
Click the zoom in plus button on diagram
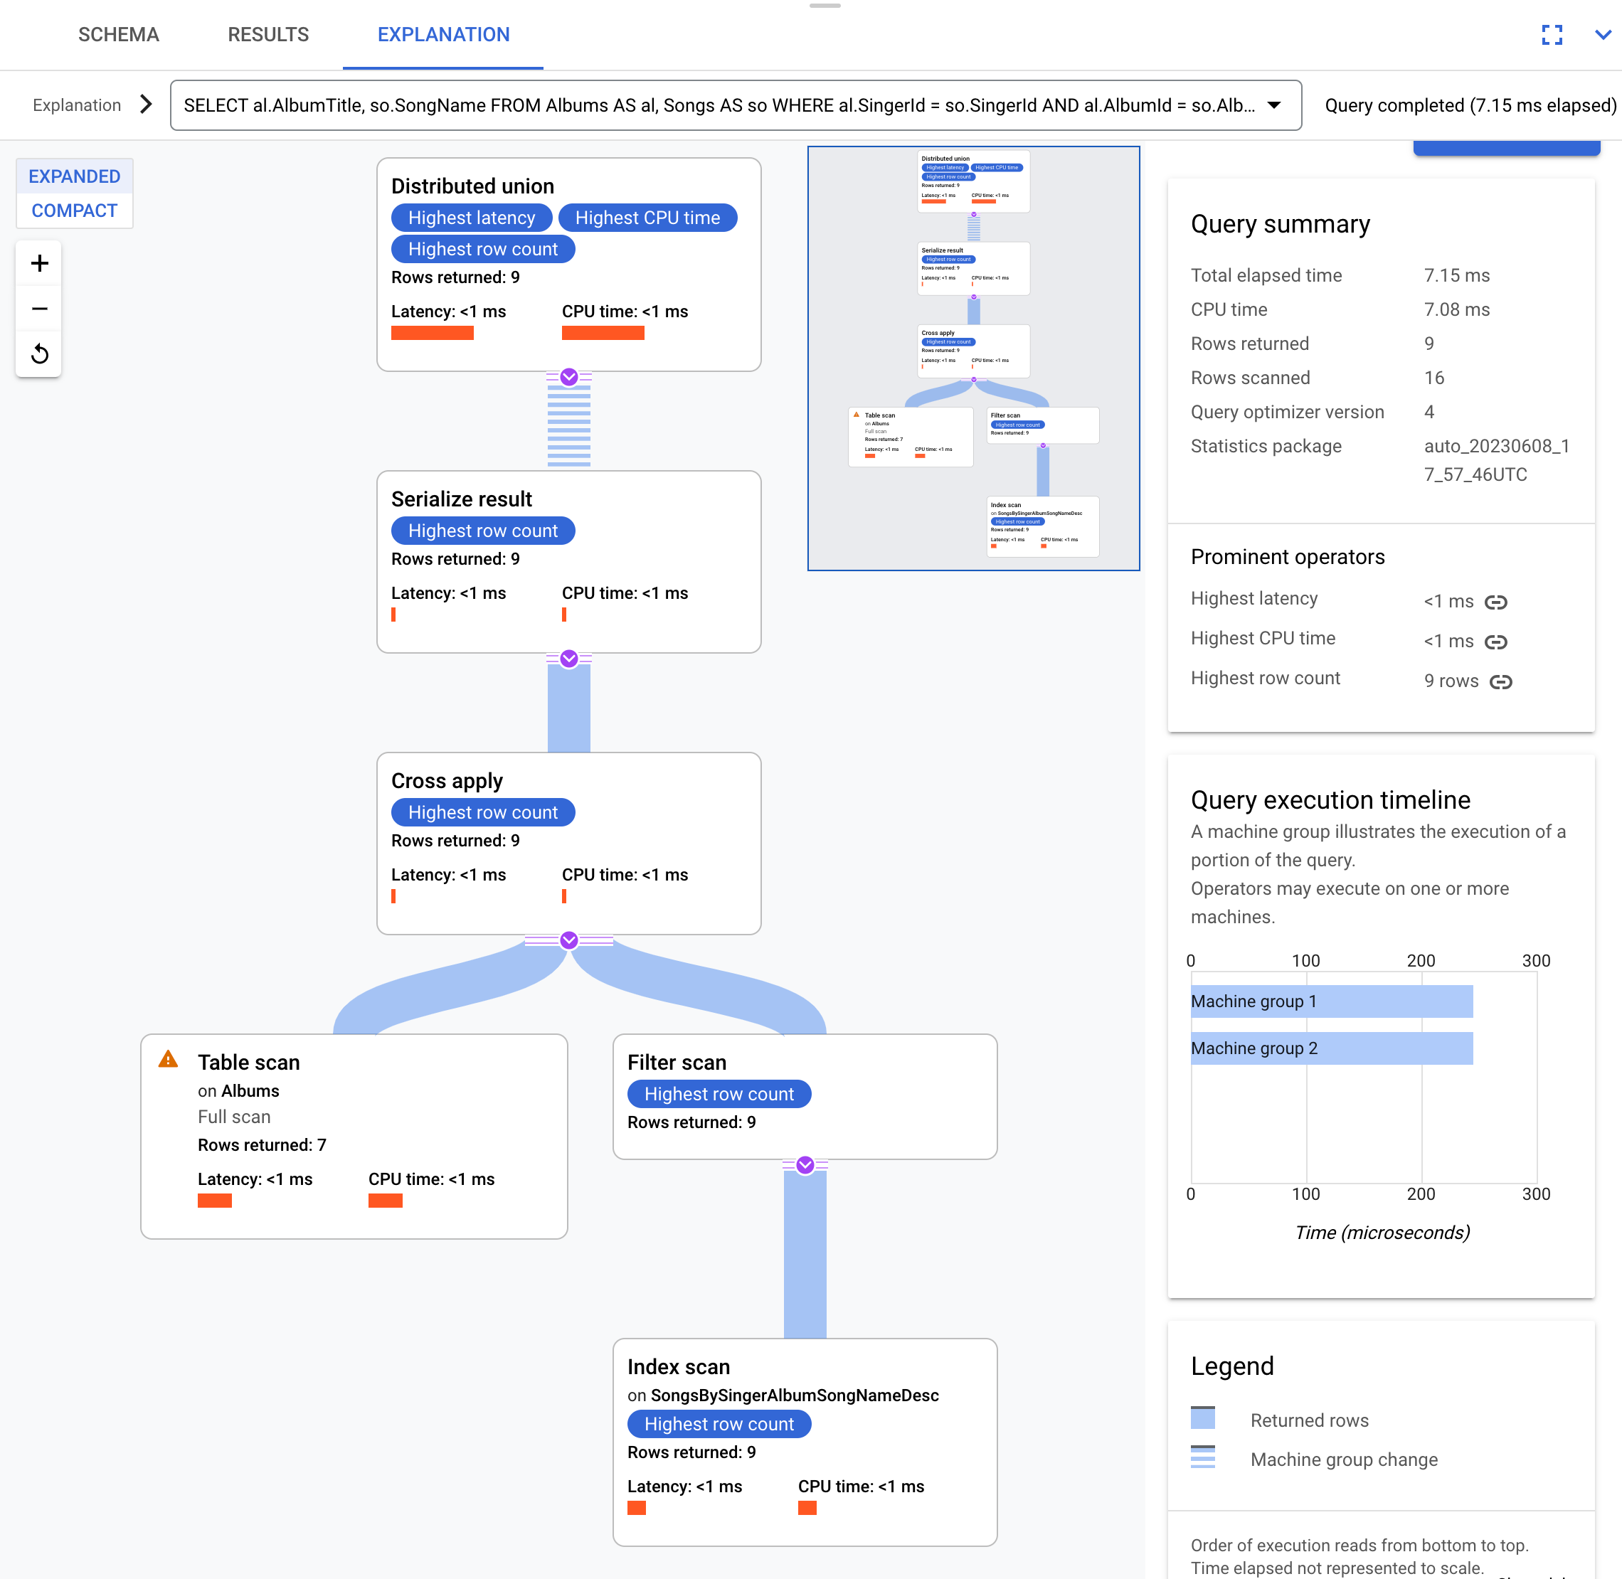39,262
